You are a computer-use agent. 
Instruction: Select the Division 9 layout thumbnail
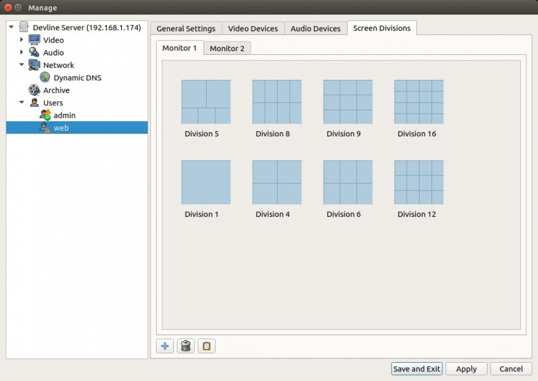(348, 102)
